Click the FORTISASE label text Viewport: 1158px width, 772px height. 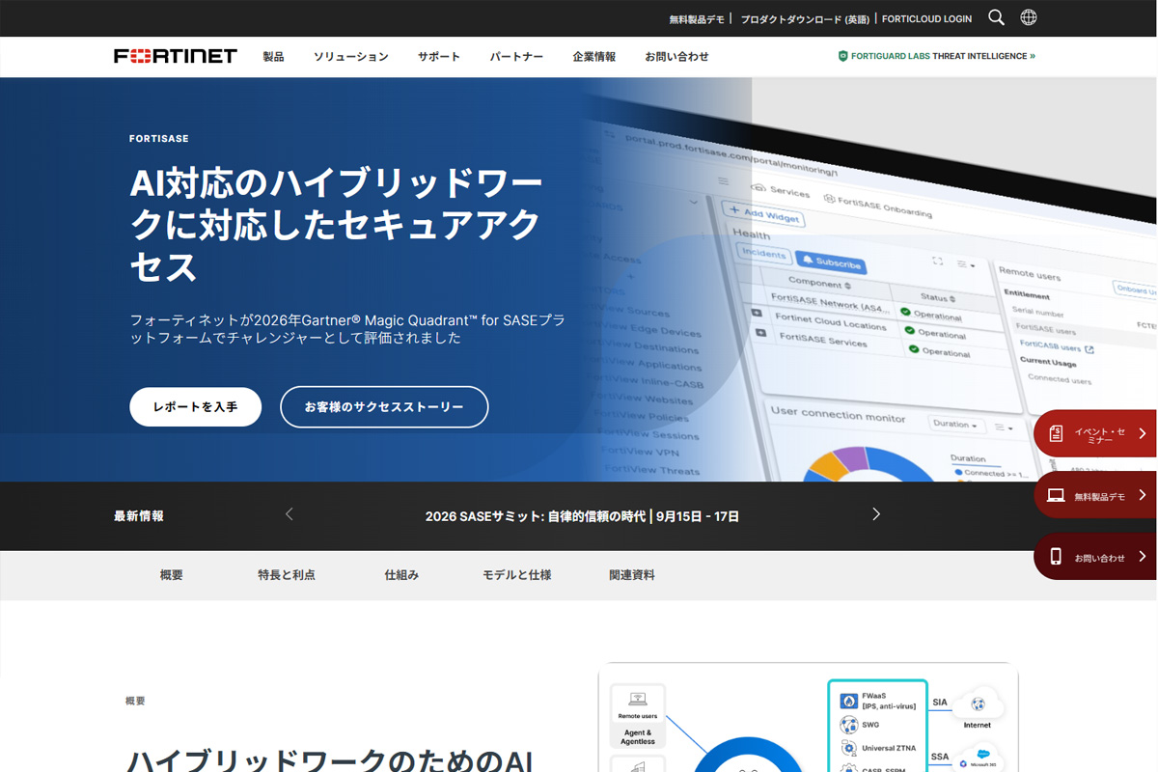point(159,139)
